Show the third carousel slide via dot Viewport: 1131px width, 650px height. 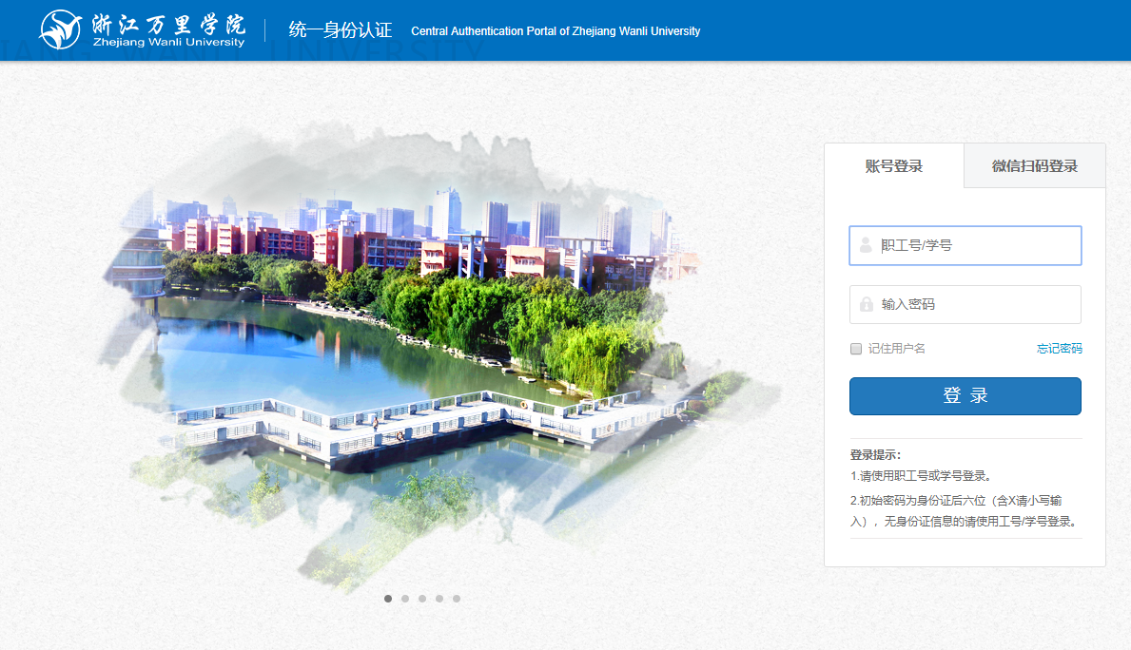422,599
